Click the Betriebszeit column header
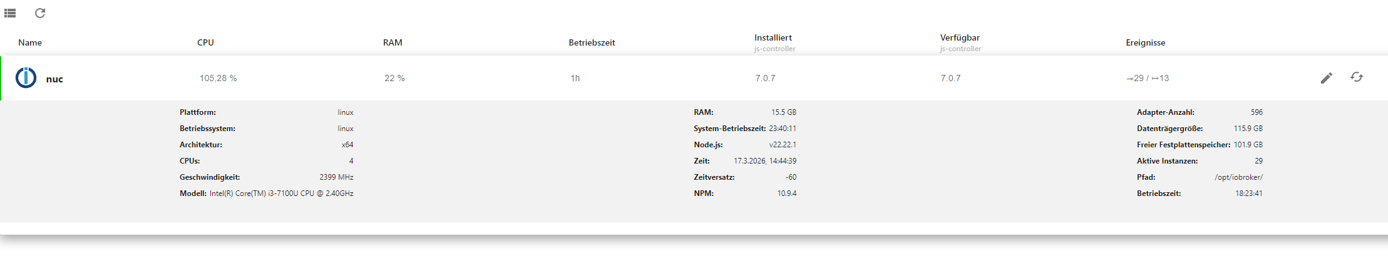The width and height of the screenshot is (1388, 269). [592, 42]
